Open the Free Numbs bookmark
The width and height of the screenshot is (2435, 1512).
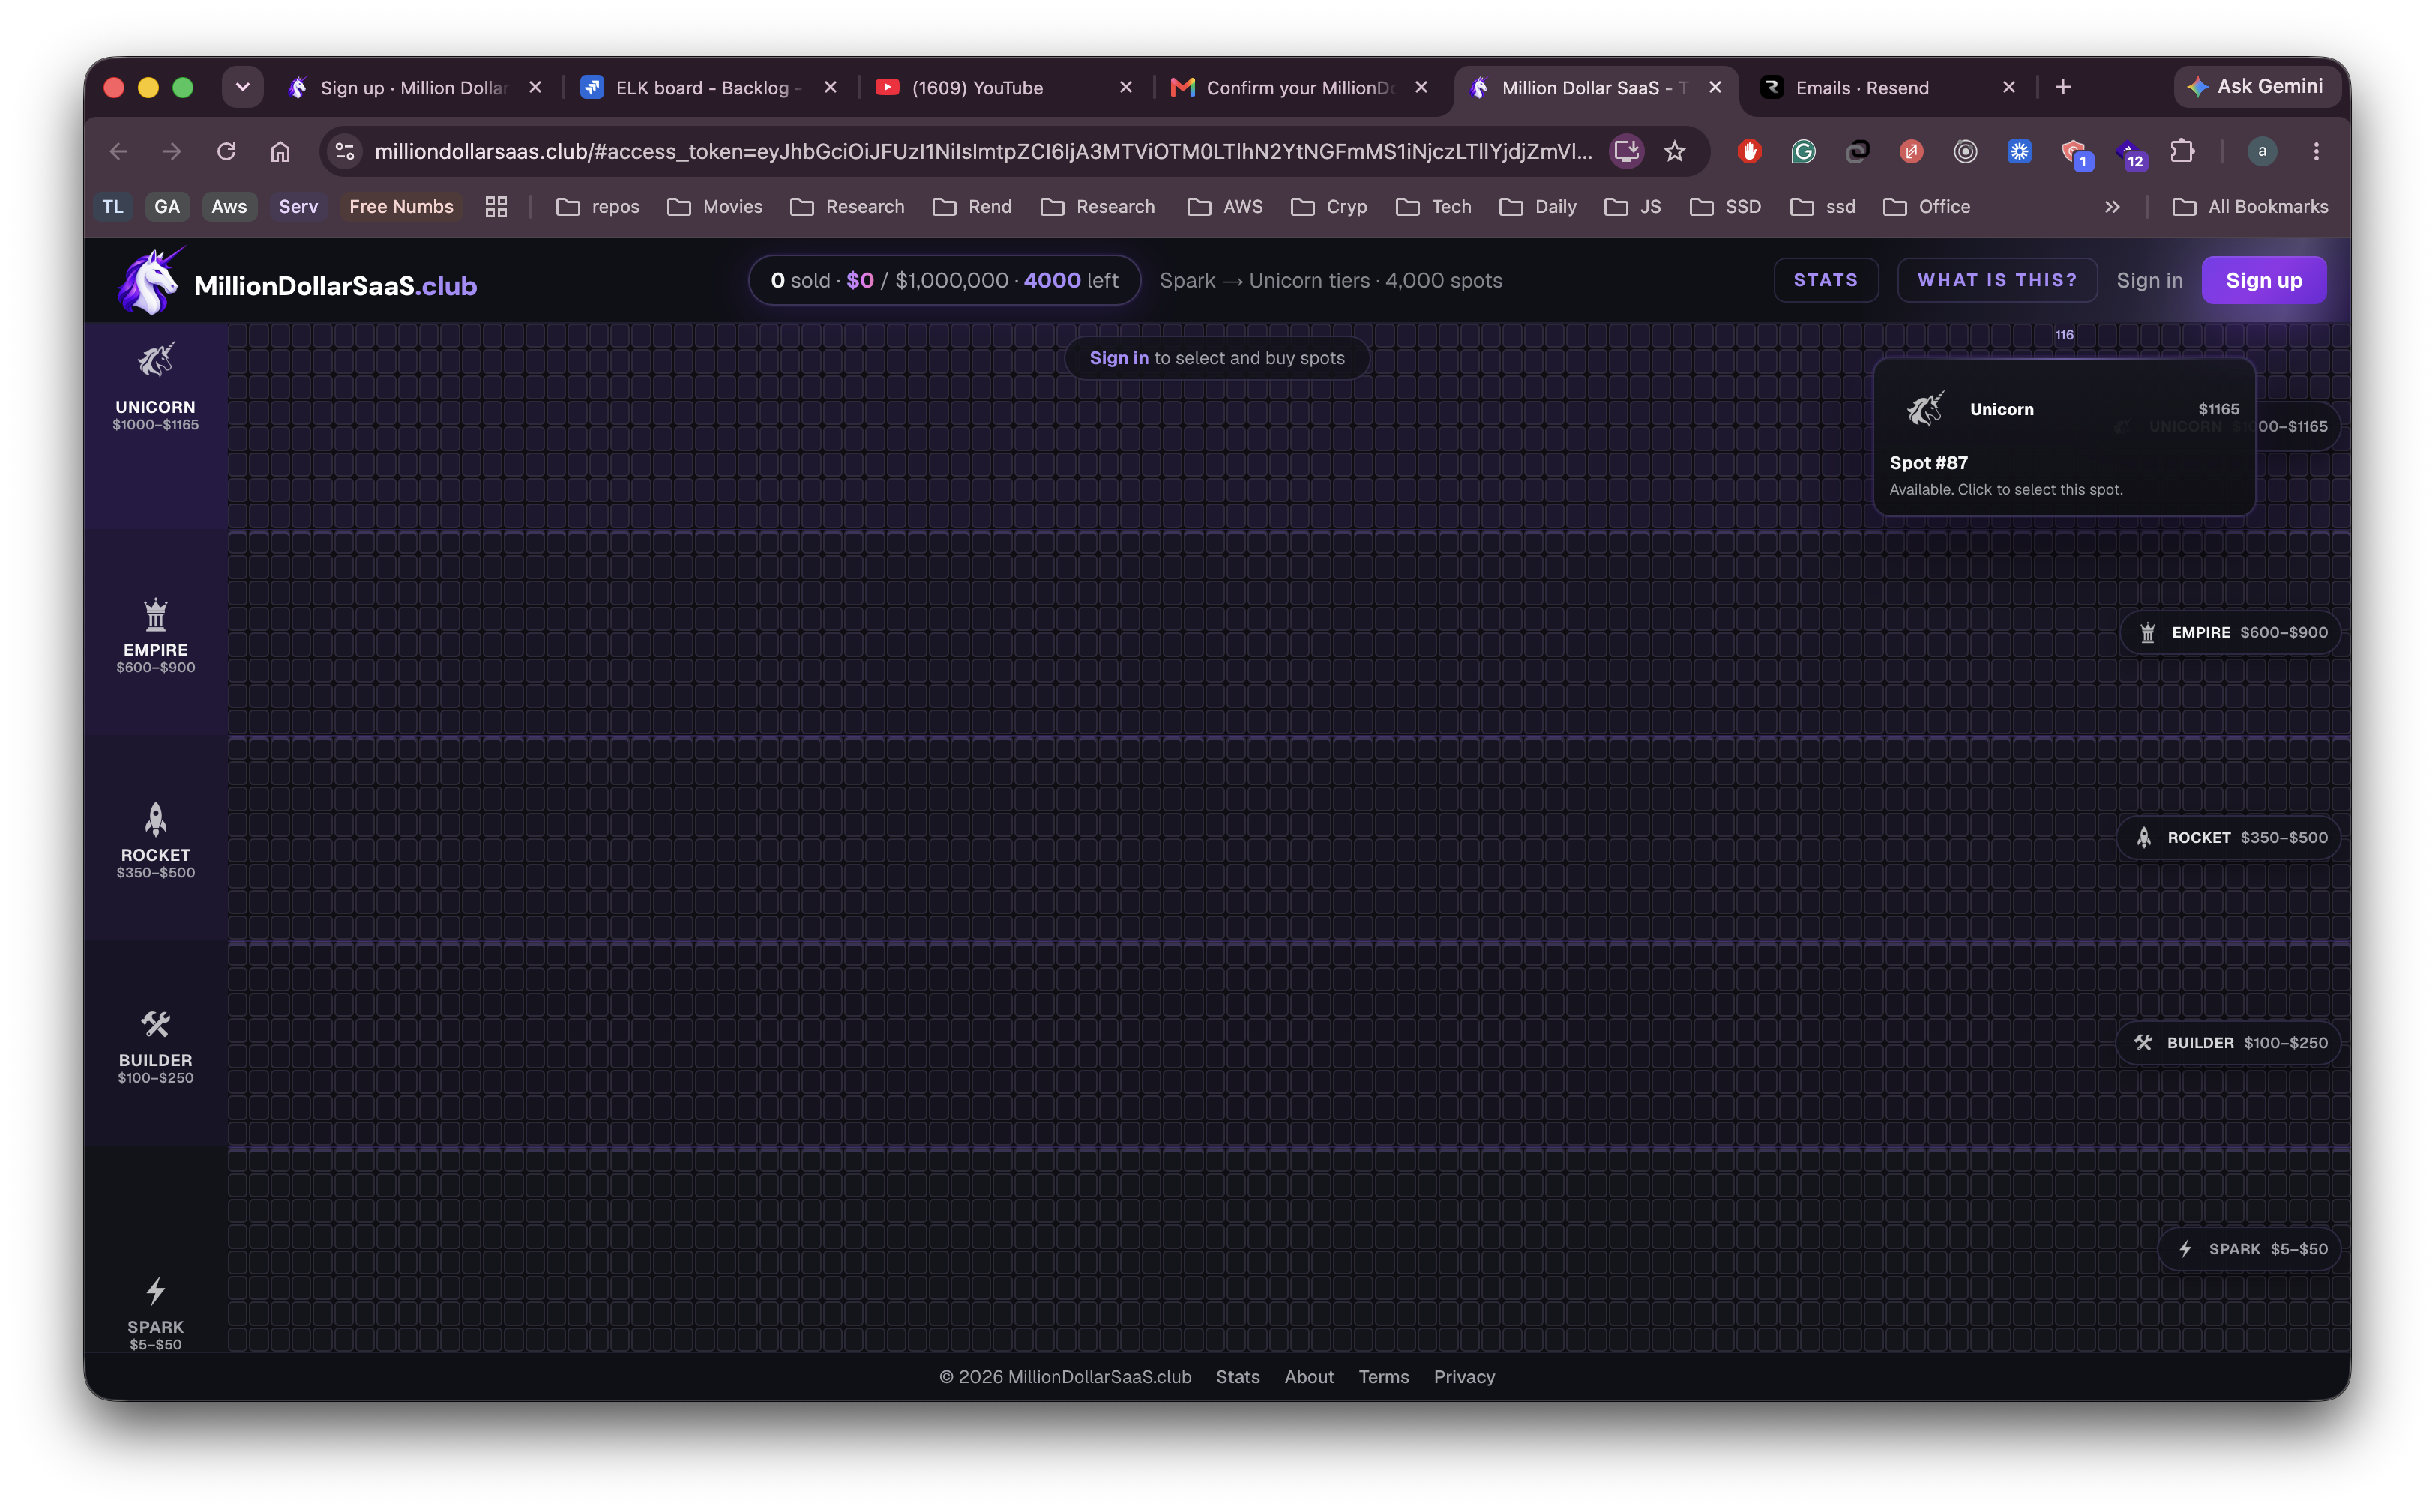click(401, 207)
